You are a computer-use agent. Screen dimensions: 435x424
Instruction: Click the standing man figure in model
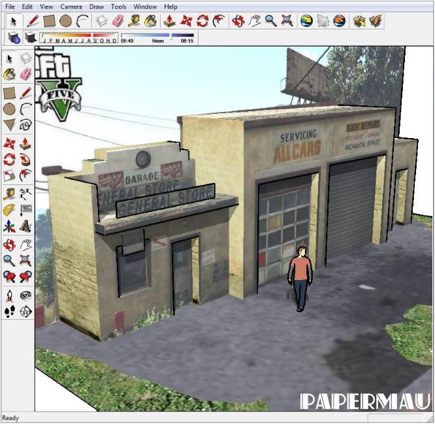point(300,279)
